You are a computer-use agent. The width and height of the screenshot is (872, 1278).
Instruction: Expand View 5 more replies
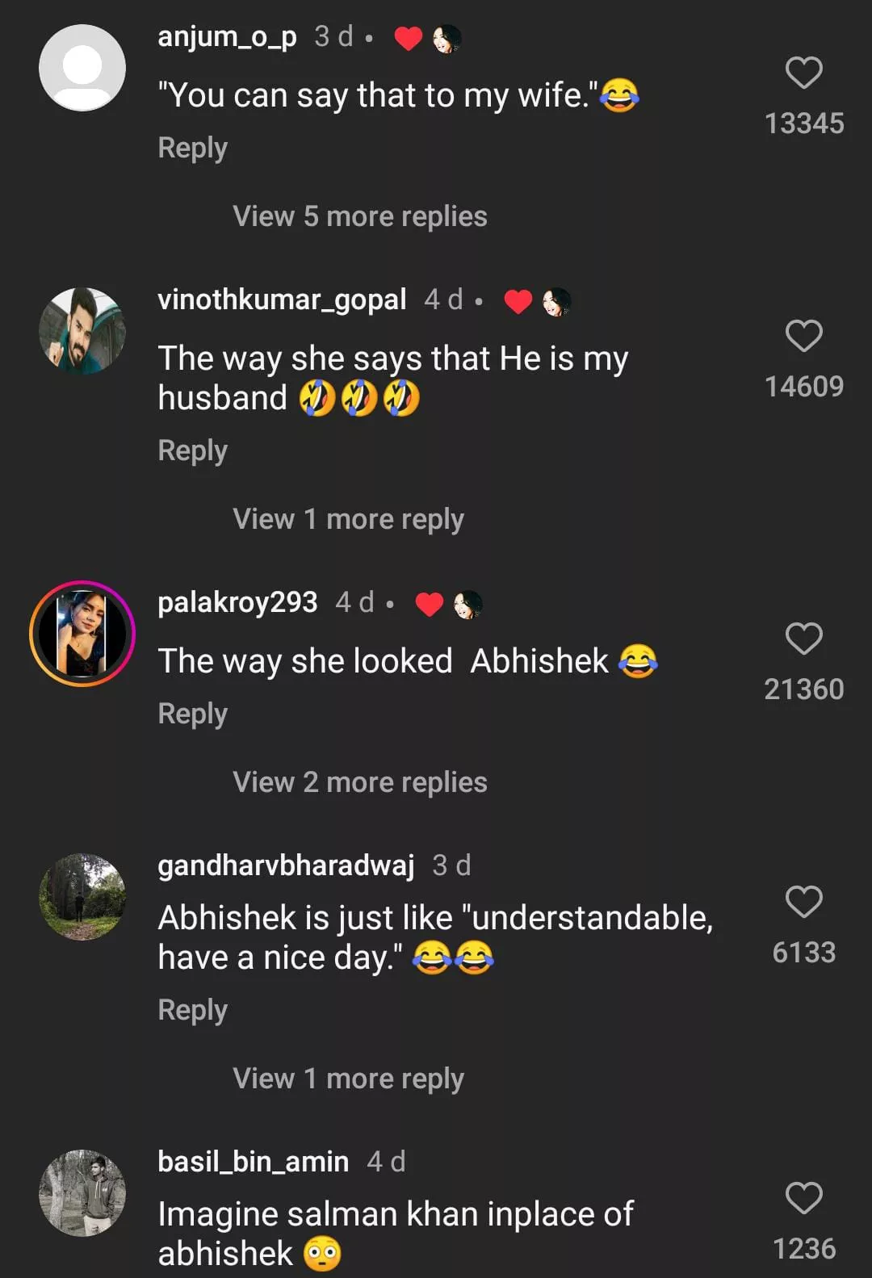click(x=359, y=216)
